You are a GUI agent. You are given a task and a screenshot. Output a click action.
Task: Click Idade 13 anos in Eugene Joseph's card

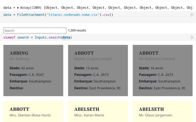(86, 68)
